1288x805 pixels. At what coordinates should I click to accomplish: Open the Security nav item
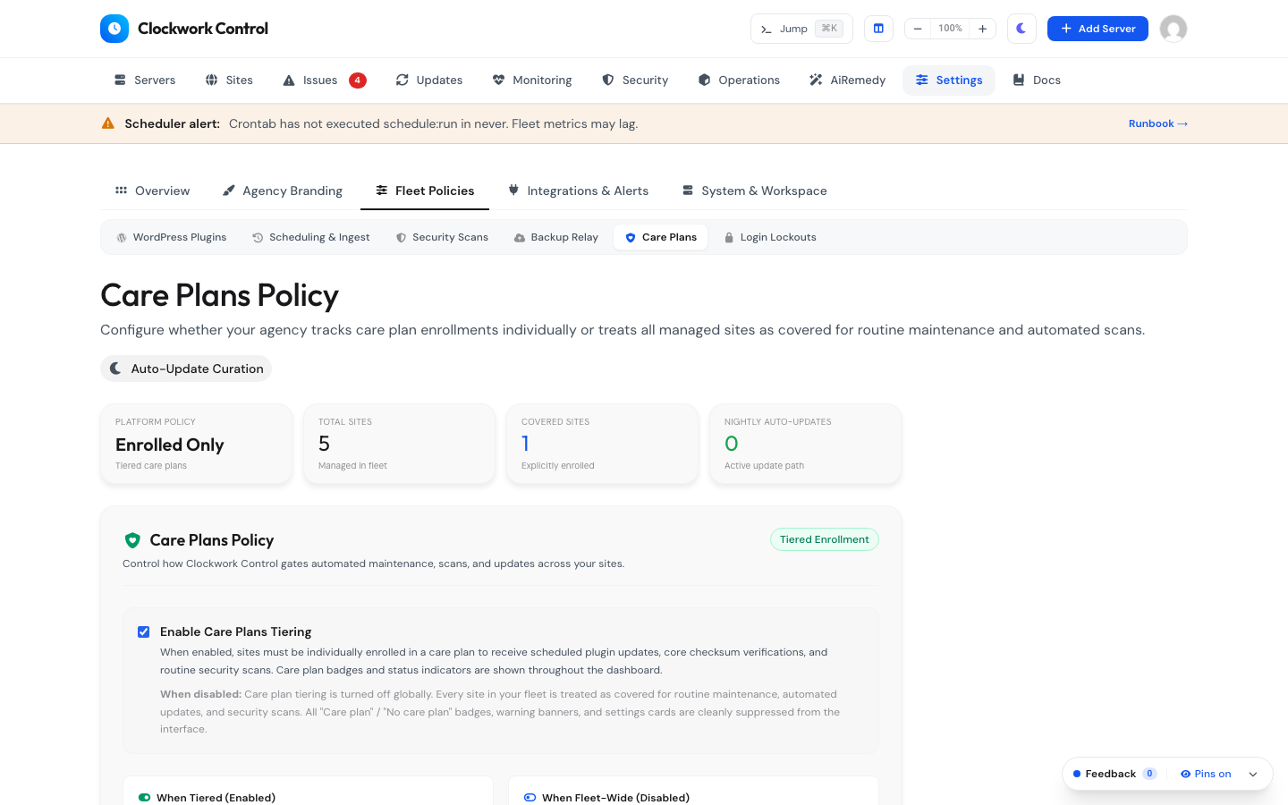coord(635,80)
